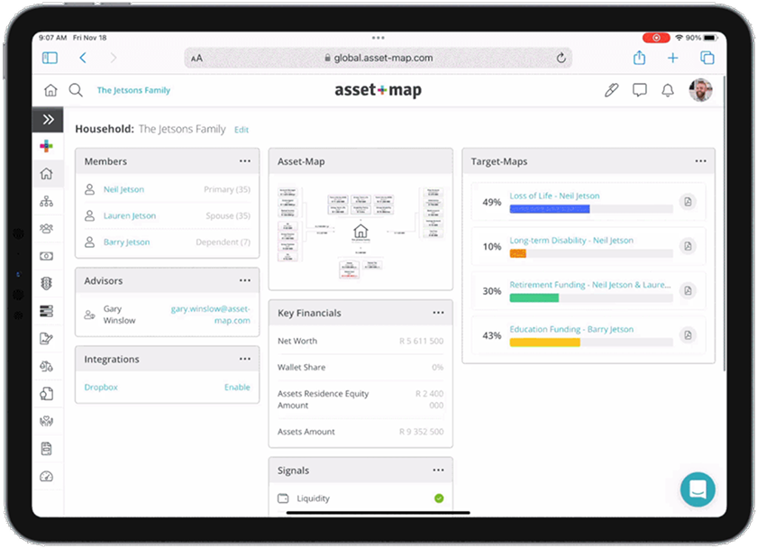Open the Signals panel three-dot menu

tap(438, 470)
